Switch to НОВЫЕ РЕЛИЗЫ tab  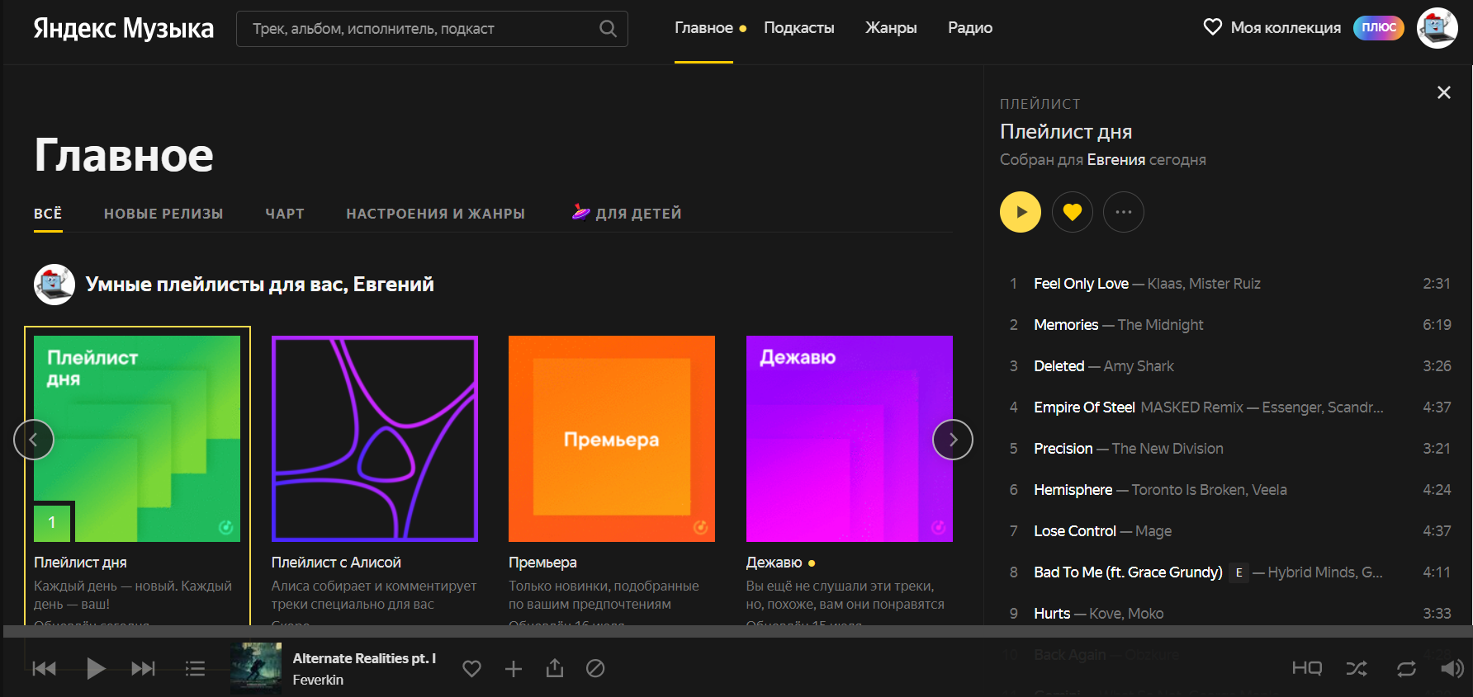[x=163, y=214]
